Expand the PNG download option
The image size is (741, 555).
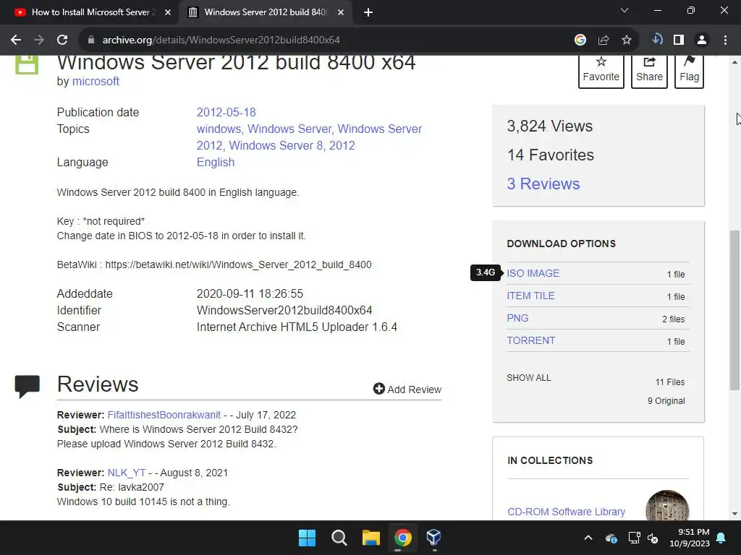click(x=517, y=318)
